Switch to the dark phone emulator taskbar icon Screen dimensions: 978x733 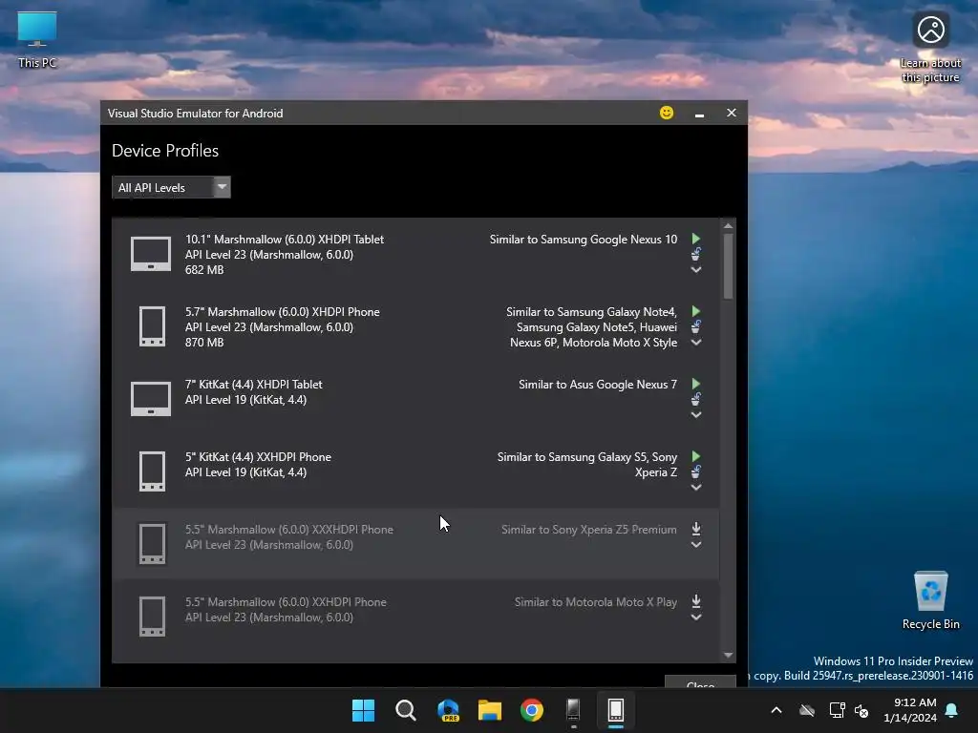click(573, 710)
